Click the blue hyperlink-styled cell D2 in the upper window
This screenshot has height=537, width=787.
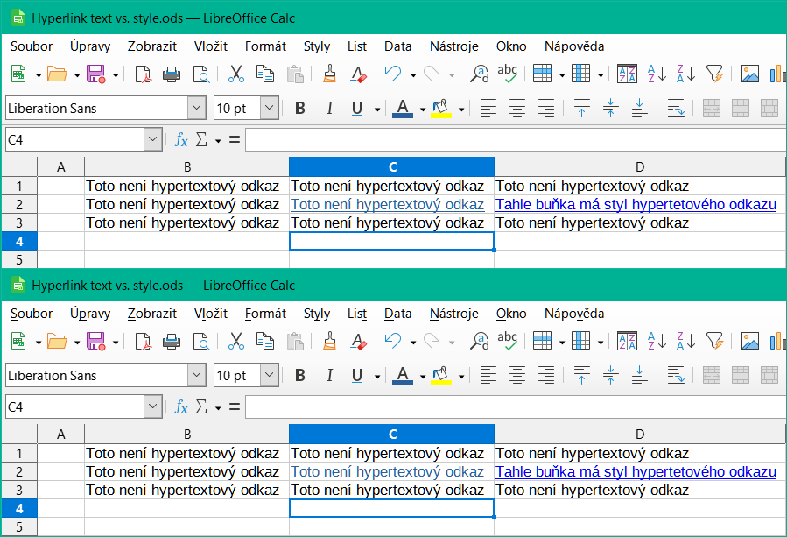[636, 205]
